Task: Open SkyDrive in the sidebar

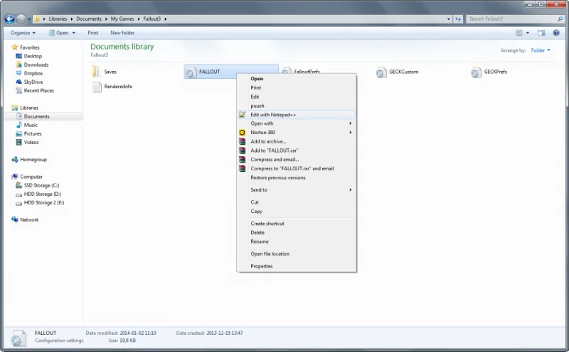Action: pos(33,82)
